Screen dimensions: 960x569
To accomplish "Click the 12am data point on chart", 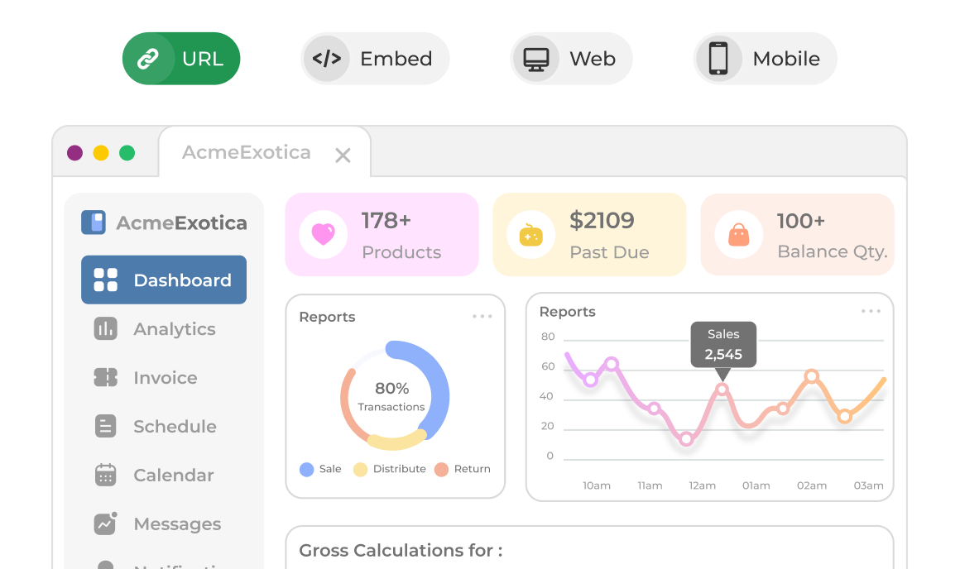I will click(x=686, y=439).
